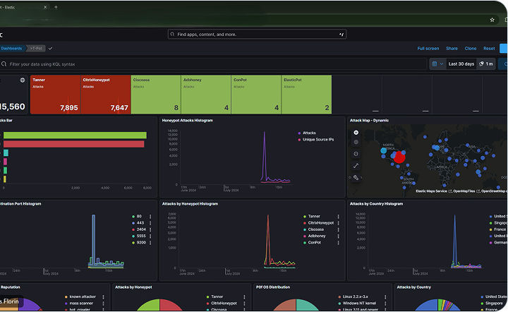
Task: Click Windows NT kernel legend entry
Action: click(x=357, y=304)
